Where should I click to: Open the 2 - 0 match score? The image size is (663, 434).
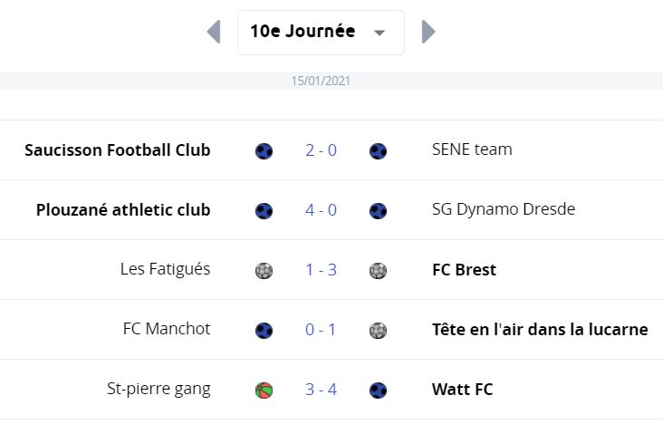(321, 150)
